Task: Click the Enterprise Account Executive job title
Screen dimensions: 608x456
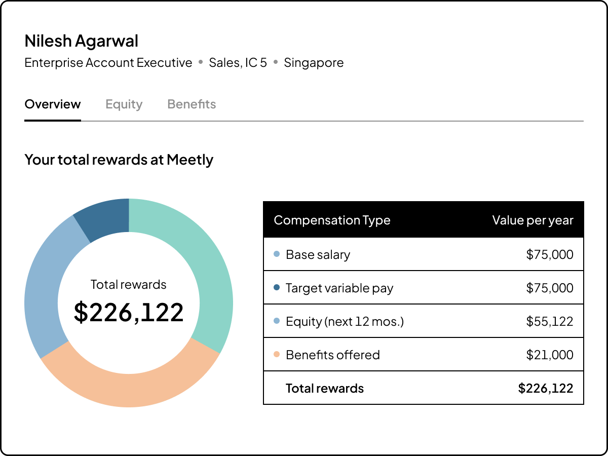Action: click(x=108, y=62)
